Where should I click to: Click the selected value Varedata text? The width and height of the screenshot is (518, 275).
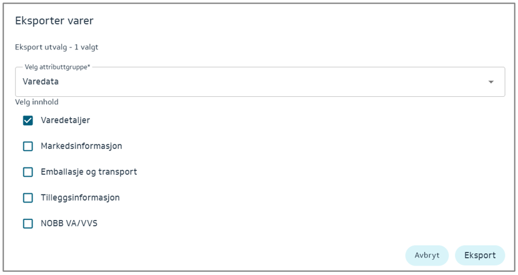41,82
